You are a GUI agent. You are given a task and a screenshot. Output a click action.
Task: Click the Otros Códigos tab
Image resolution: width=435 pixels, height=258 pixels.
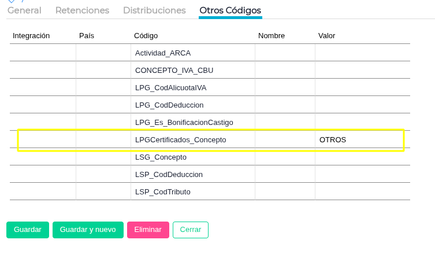click(x=230, y=10)
